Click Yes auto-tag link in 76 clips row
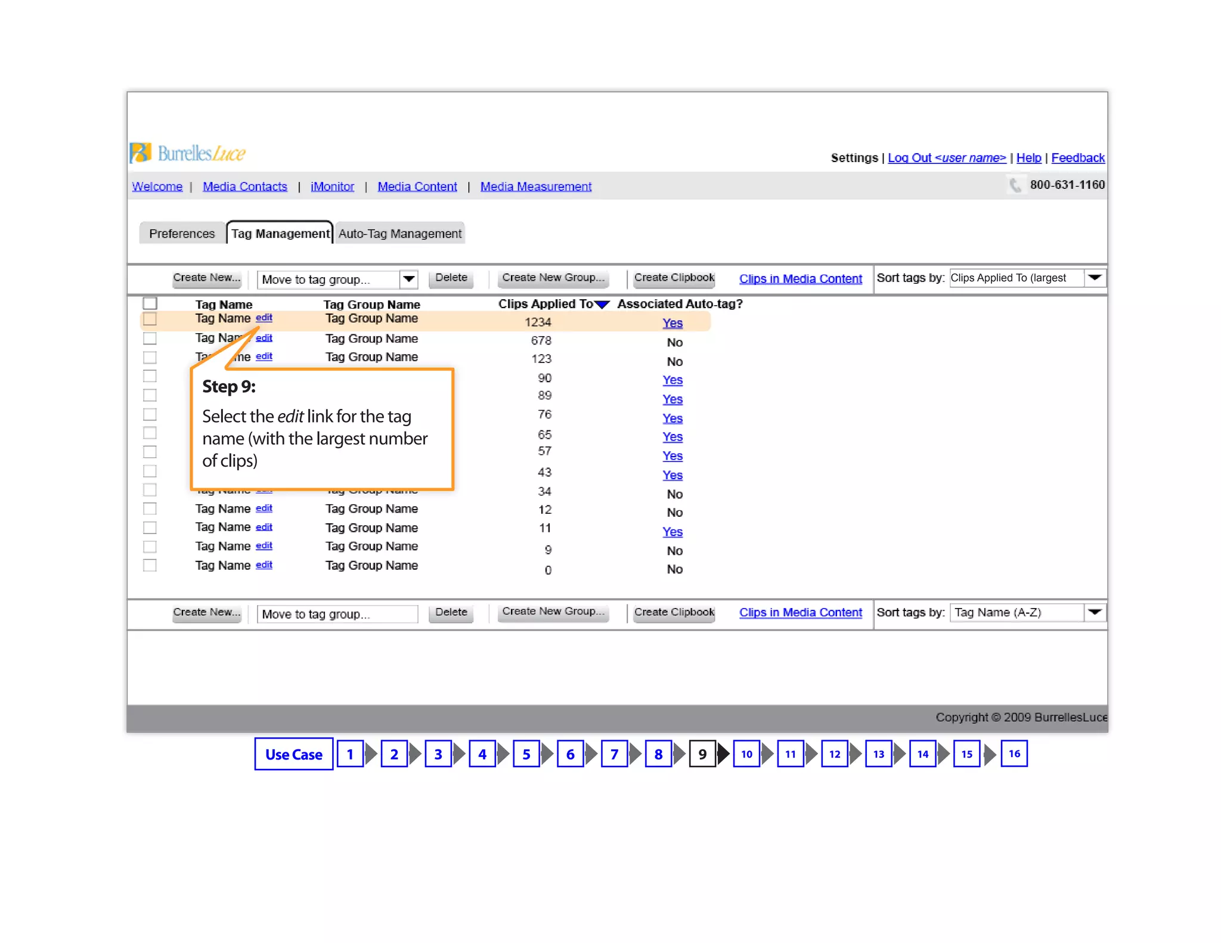Image resolution: width=1221 pixels, height=943 pixels. (673, 418)
